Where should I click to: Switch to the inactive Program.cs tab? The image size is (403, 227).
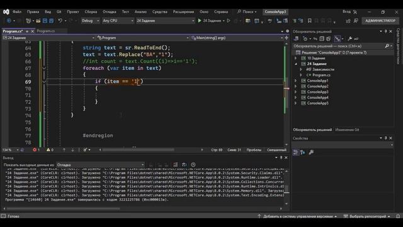(x=46, y=31)
